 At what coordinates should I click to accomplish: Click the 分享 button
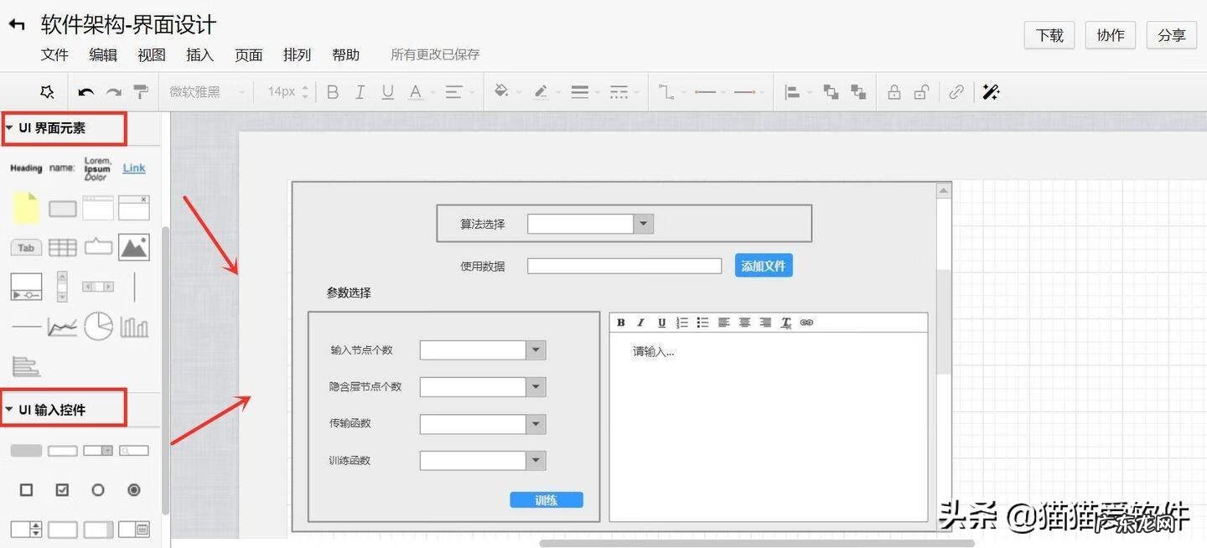[1171, 35]
